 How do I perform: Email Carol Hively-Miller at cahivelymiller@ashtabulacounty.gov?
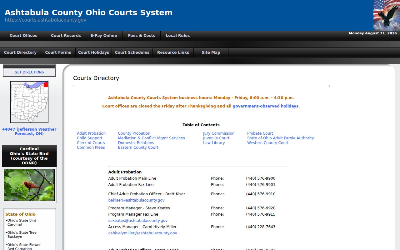click(143, 233)
